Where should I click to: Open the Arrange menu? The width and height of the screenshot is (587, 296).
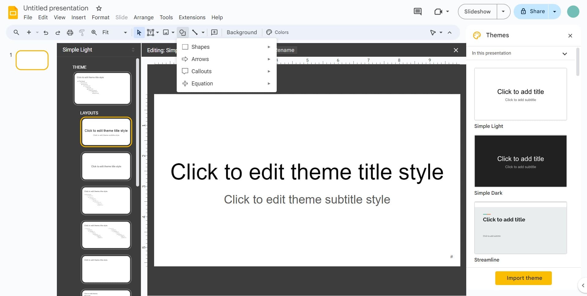(x=143, y=17)
